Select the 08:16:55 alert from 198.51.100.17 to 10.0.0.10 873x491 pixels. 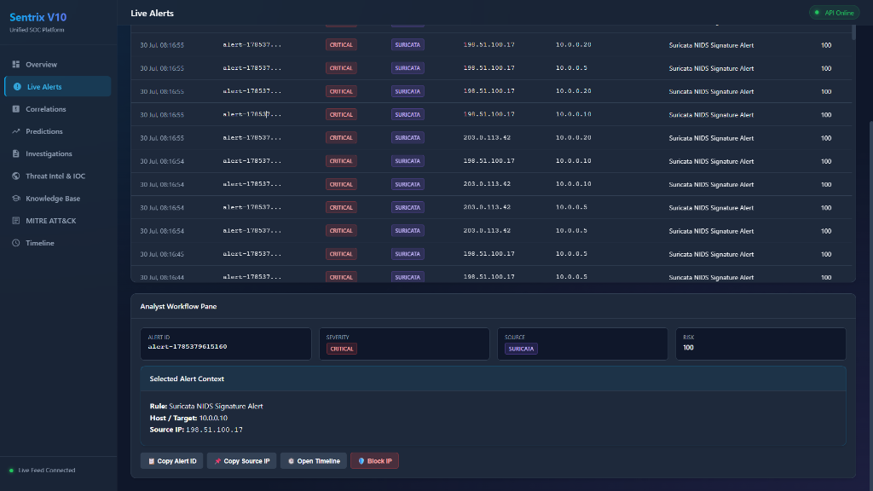(x=492, y=115)
